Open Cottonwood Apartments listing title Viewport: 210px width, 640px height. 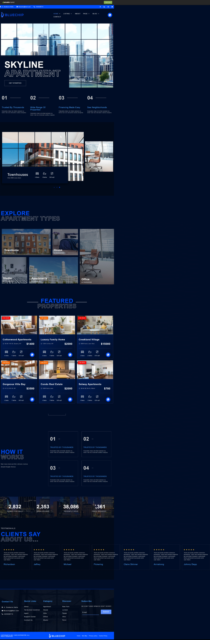[x=17, y=339]
